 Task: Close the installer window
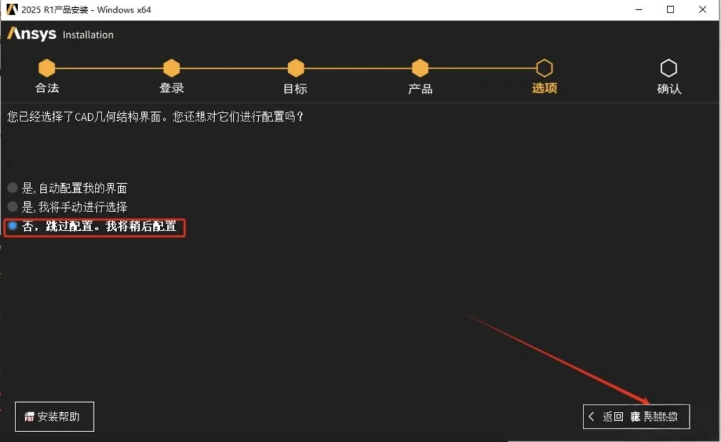[702, 9]
